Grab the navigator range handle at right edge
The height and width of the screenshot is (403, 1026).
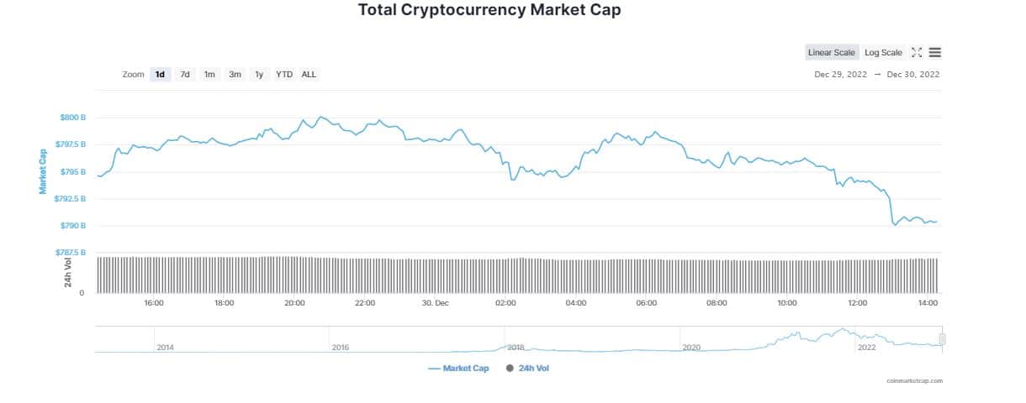click(943, 339)
